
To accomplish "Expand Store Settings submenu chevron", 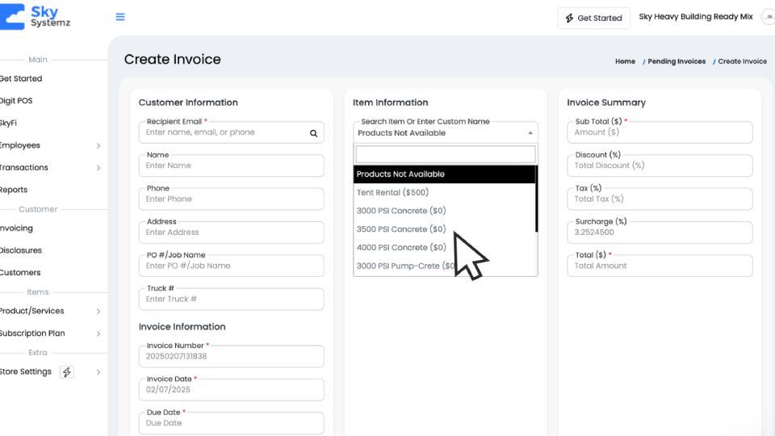I will pyautogui.click(x=98, y=372).
